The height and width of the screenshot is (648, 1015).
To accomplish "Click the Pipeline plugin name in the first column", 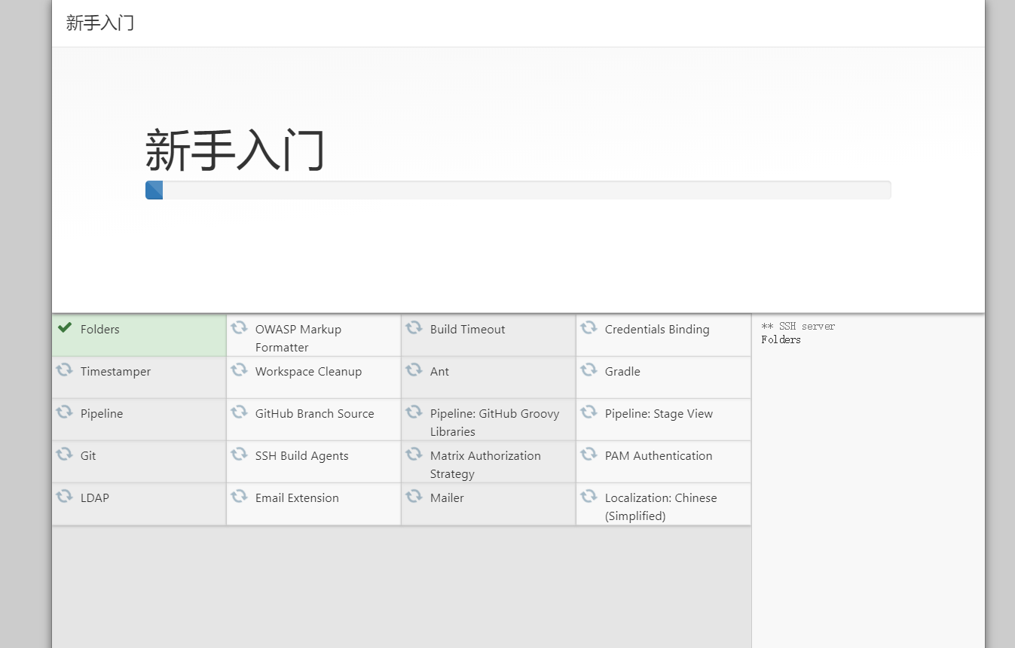I will tap(102, 414).
